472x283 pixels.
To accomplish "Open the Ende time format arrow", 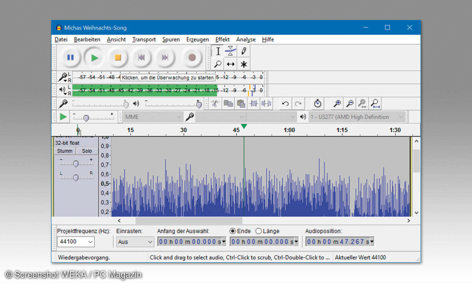I will pyautogui.click(x=296, y=242).
